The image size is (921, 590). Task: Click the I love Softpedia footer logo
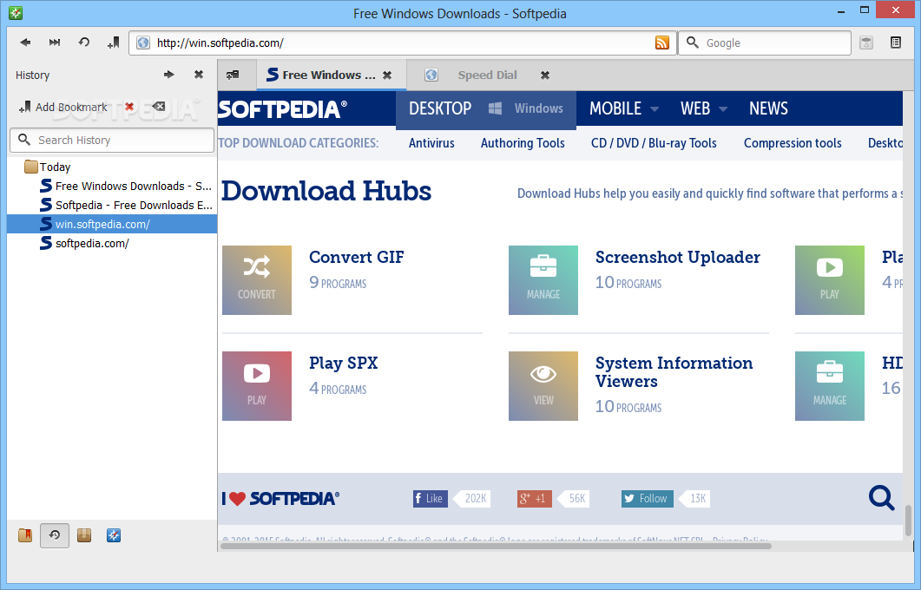point(280,498)
